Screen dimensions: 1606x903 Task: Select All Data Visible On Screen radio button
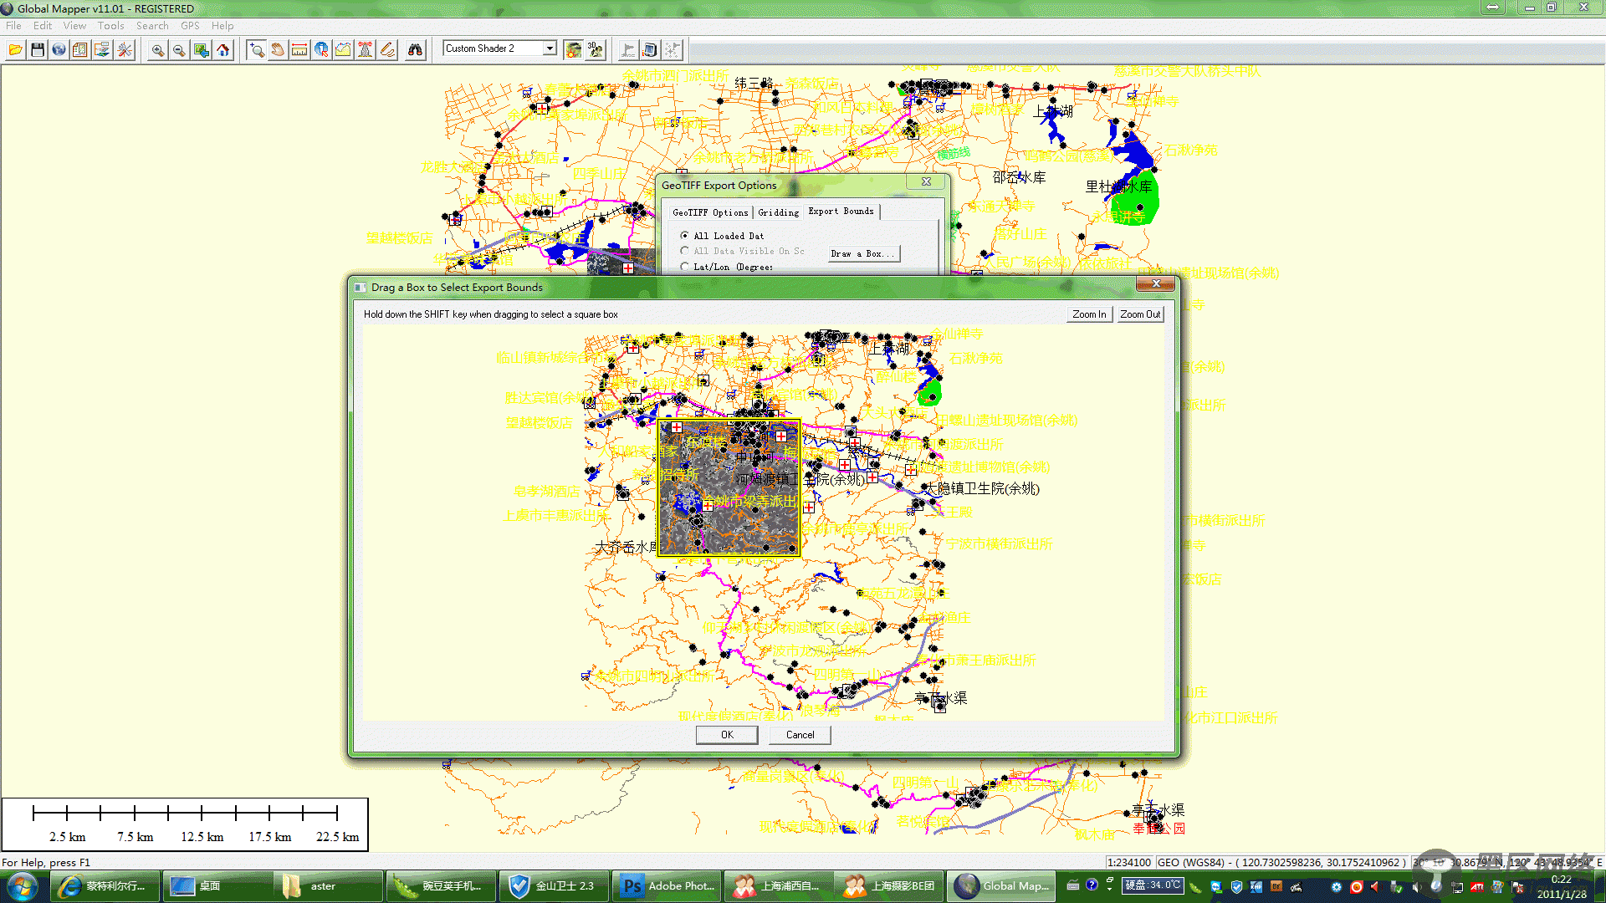pyautogui.click(x=684, y=252)
